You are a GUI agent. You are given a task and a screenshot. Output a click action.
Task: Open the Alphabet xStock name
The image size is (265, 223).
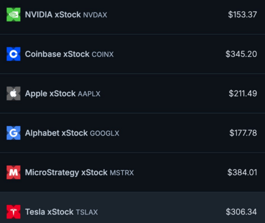click(x=56, y=133)
